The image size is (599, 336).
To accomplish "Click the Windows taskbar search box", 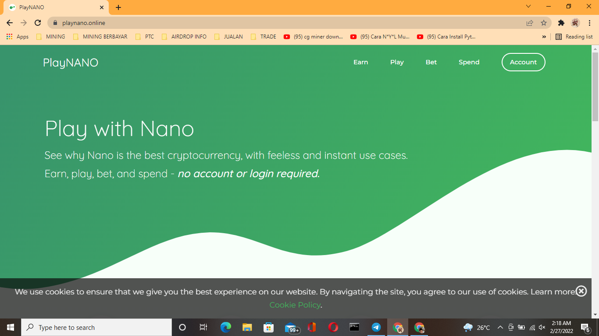I will 96,327.
